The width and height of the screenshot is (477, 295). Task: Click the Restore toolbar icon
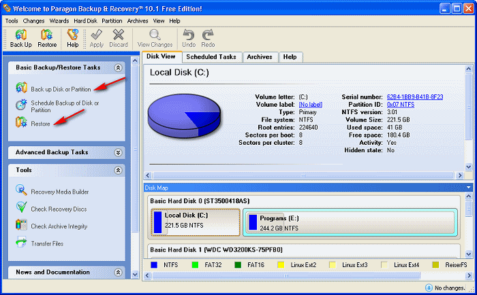coord(47,35)
